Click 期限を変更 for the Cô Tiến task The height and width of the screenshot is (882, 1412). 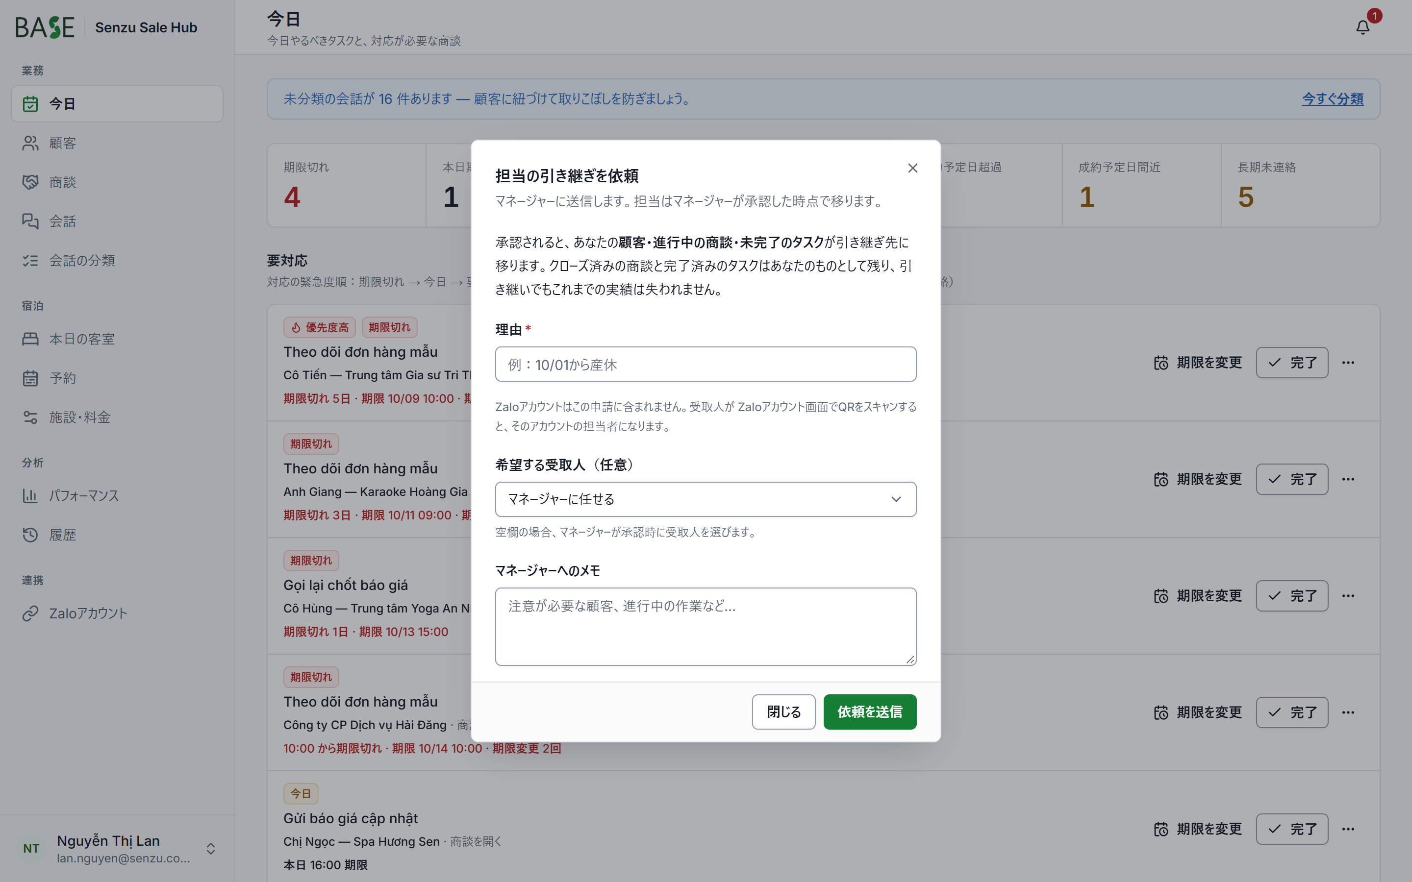1198,363
